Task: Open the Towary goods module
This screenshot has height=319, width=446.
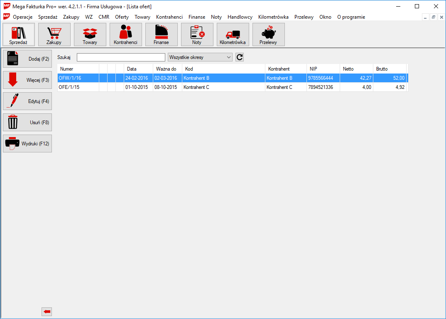Action: (x=90, y=34)
